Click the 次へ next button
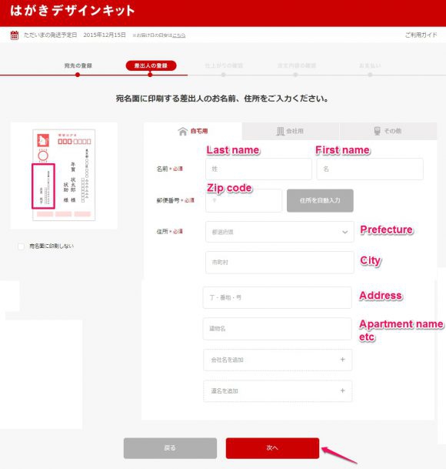The height and width of the screenshot is (469, 446). pyautogui.click(x=272, y=448)
